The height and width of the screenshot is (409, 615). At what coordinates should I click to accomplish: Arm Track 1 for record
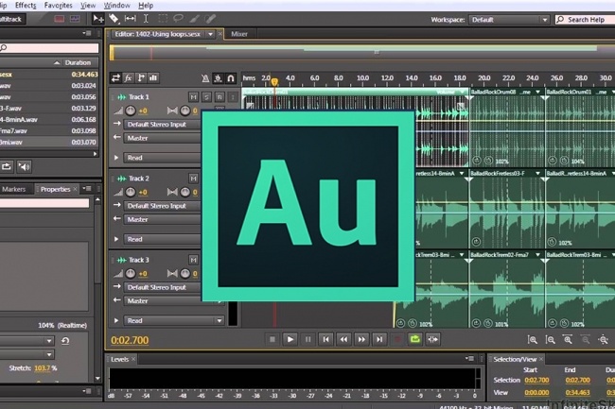click(x=220, y=96)
